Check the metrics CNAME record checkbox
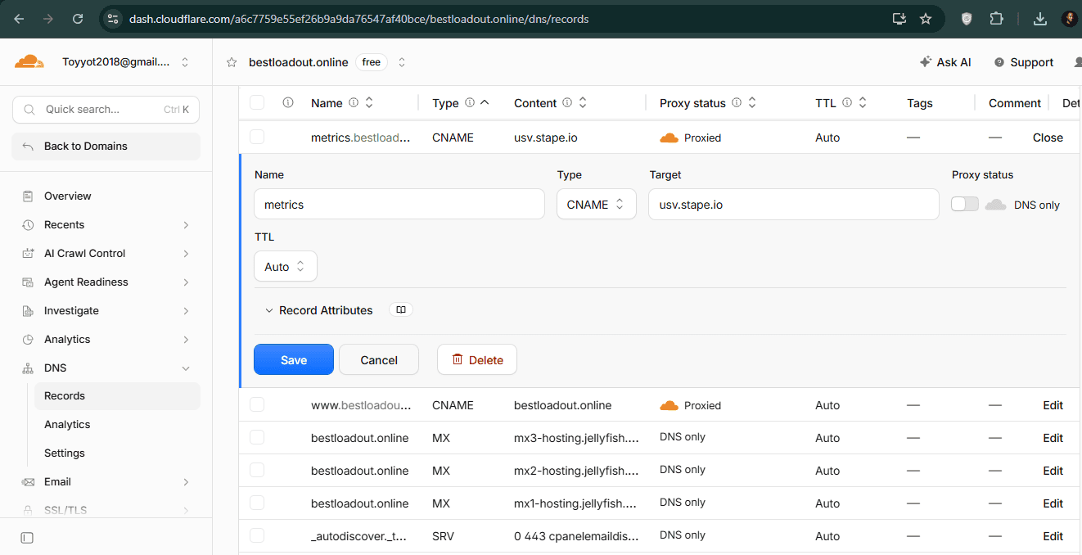 257,137
